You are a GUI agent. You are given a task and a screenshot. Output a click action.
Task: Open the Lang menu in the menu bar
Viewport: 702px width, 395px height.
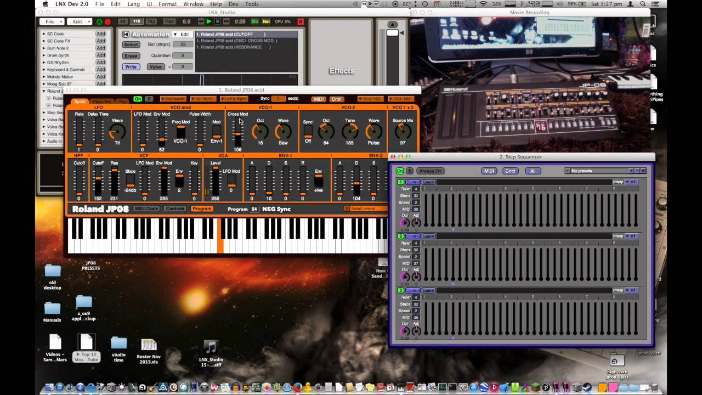[133, 4]
